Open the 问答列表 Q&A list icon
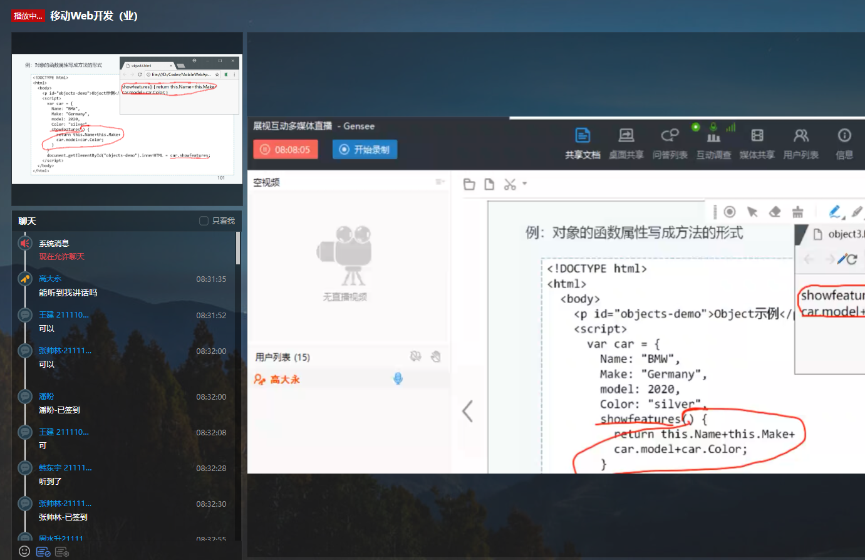Image resolution: width=865 pixels, height=560 pixels. point(670,142)
